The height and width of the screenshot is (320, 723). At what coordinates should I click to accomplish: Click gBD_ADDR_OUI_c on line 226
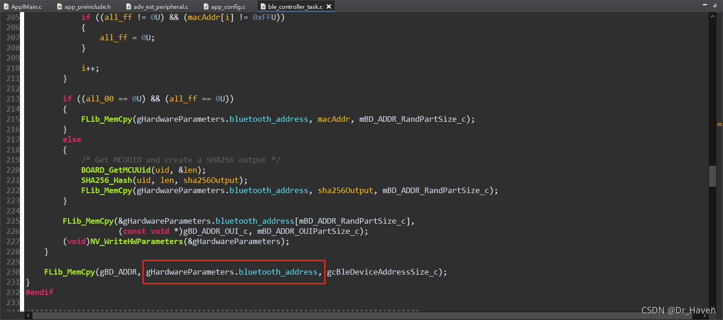tap(216, 231)
